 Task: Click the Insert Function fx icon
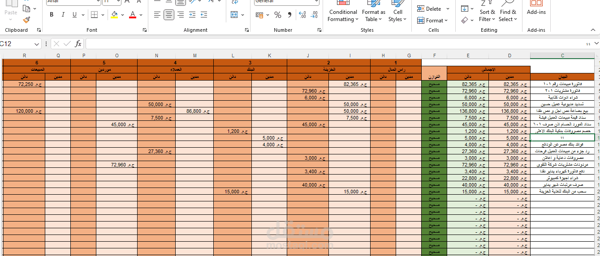[78, 43]
